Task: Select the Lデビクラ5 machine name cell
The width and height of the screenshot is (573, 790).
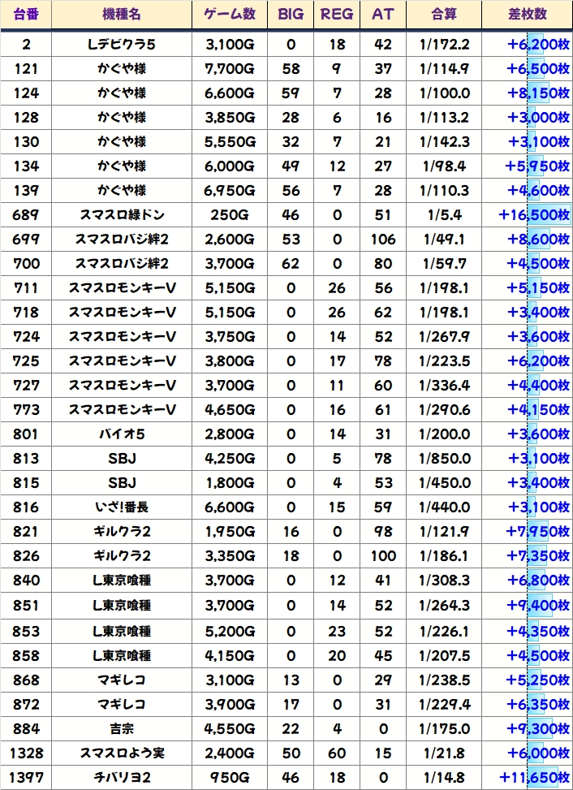Action: (x=122, y=45)
